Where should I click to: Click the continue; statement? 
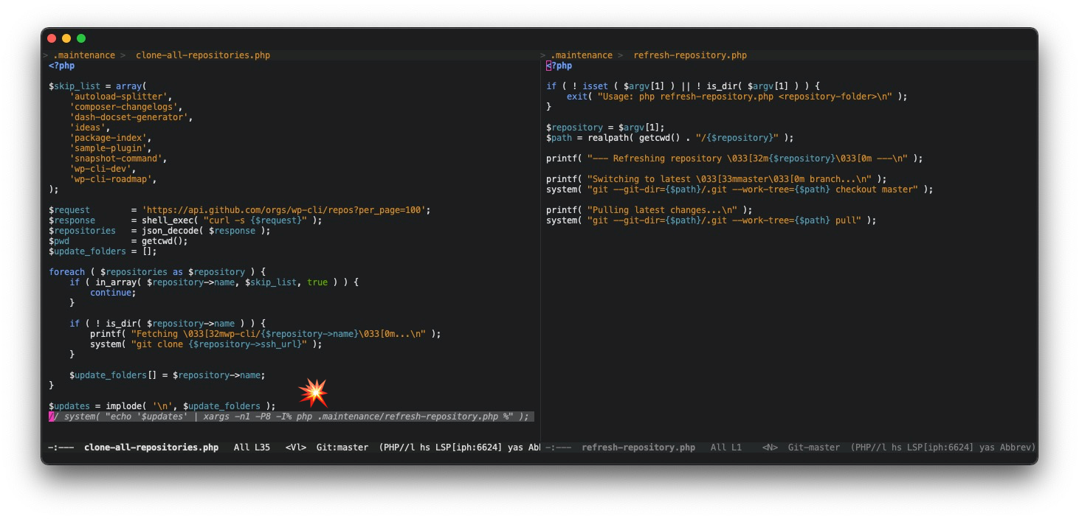tap(114, 293)
